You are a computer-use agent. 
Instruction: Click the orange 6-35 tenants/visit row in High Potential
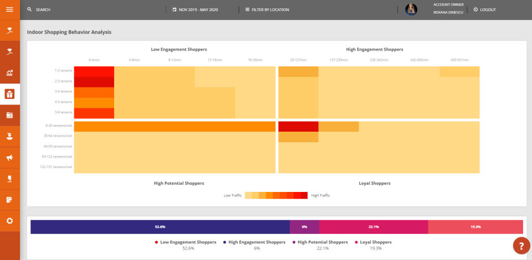[175, 126]
